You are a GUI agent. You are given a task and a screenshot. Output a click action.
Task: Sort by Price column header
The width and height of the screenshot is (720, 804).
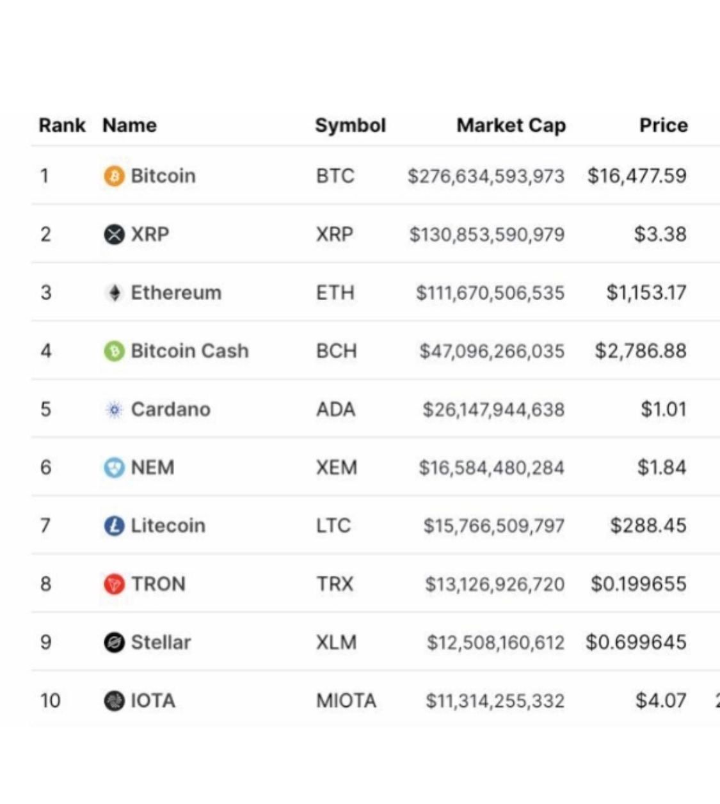(x=663, y=125)
